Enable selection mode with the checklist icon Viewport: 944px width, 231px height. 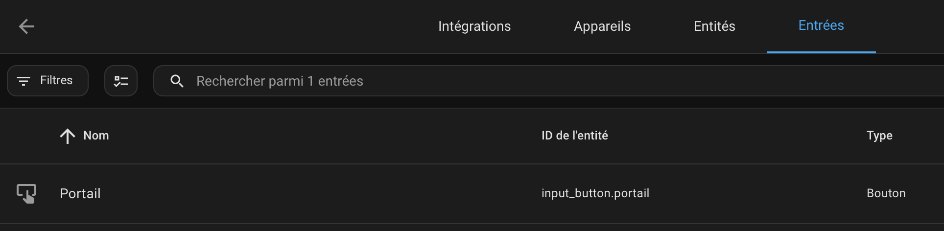[x=121, y=81]
